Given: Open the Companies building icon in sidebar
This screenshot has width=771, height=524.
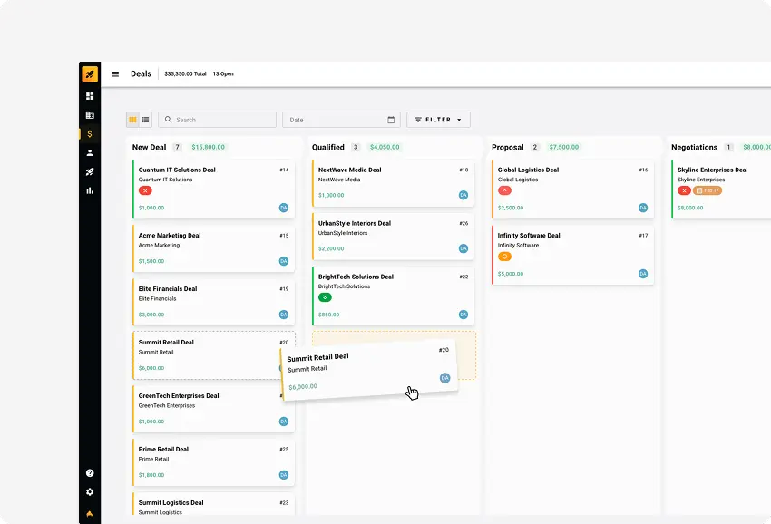Looking at the screenshot, I should (x=90, y=115).
